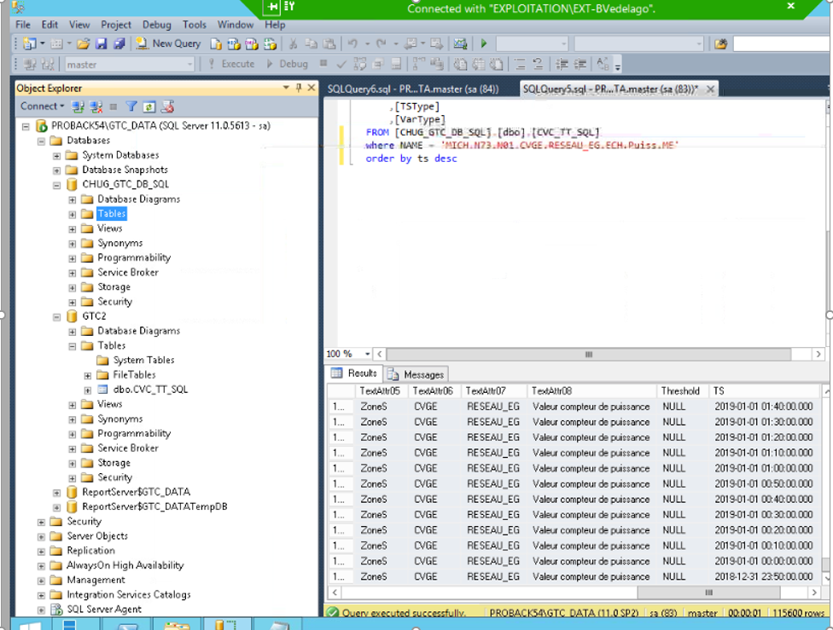This screenshot has height=630, width=833.
Task: Click the Save All toolbar icon
Action: [x=119, y=43]
